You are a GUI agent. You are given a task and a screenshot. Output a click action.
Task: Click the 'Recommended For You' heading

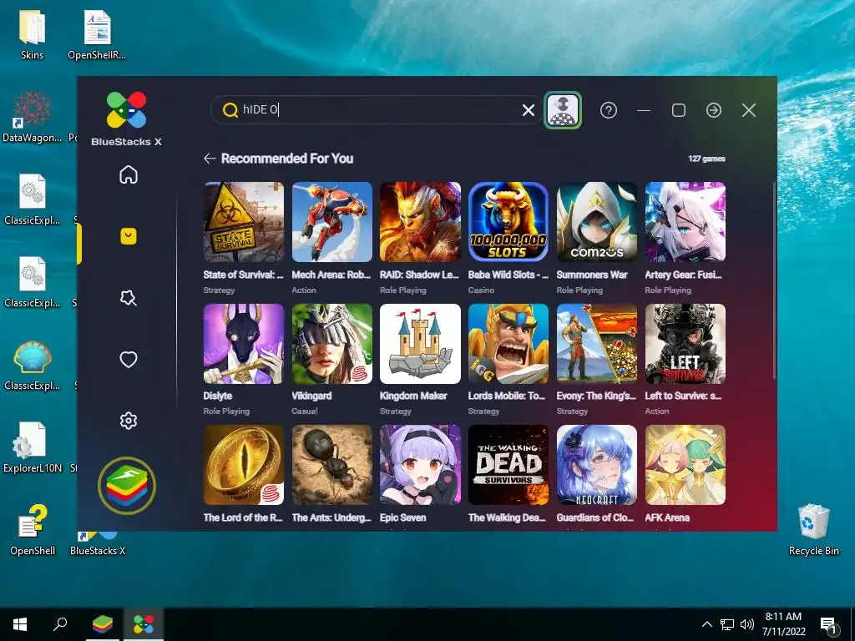click(x=287, y=159)
